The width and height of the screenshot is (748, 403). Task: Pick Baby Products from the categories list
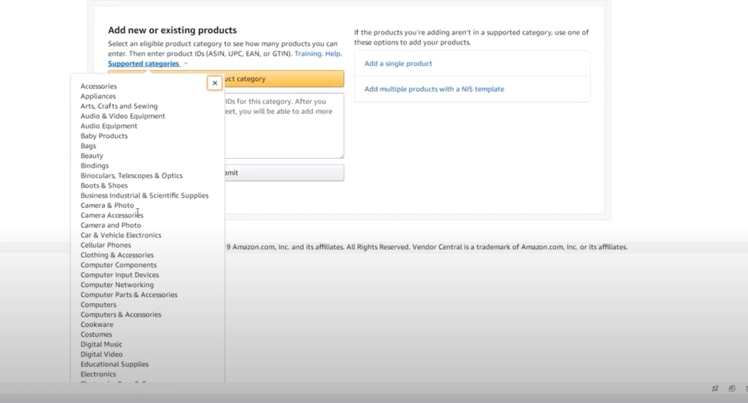coord(104,136)
